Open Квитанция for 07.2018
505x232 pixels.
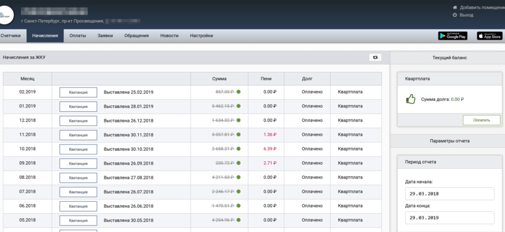point(78,192)
